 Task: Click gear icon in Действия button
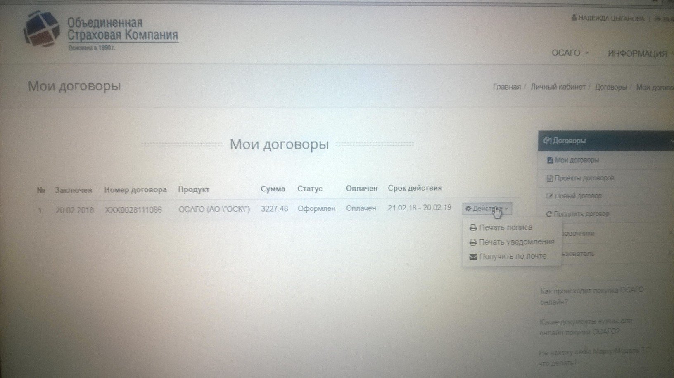pos(468,209)
